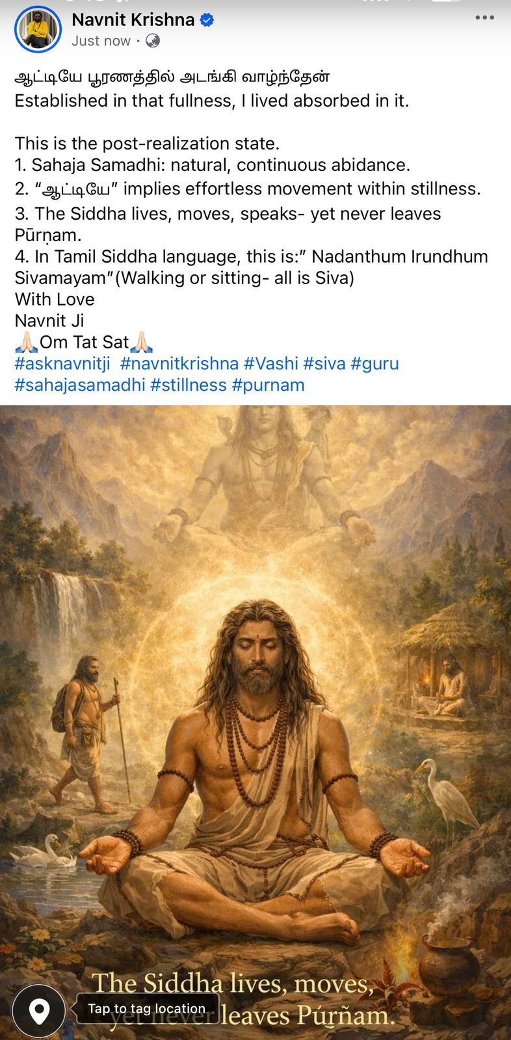Open the three-dot post options menu
The width and height of the screenshot is (511, 1040).
pyautogui.click(x=484, y=18)
